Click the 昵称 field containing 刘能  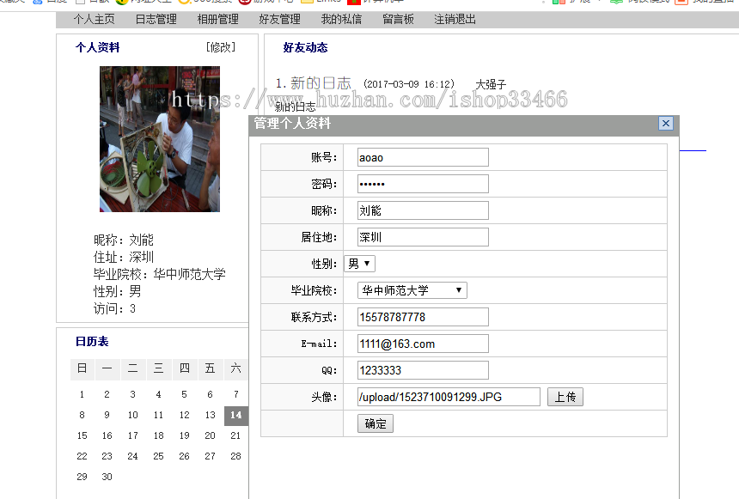tap(423, 210)
